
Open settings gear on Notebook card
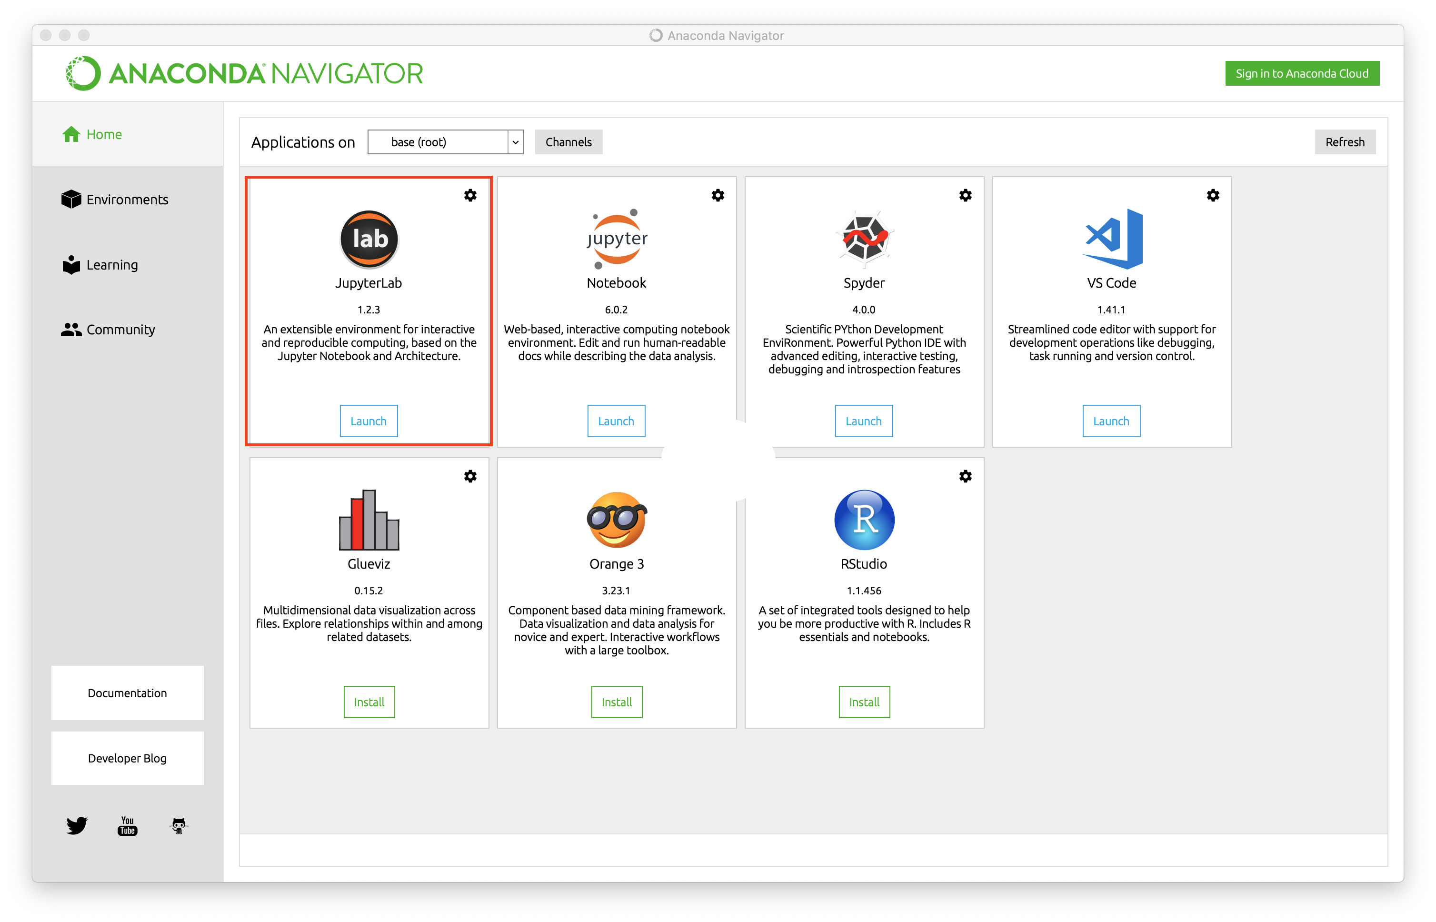click(x=718, y=195)
